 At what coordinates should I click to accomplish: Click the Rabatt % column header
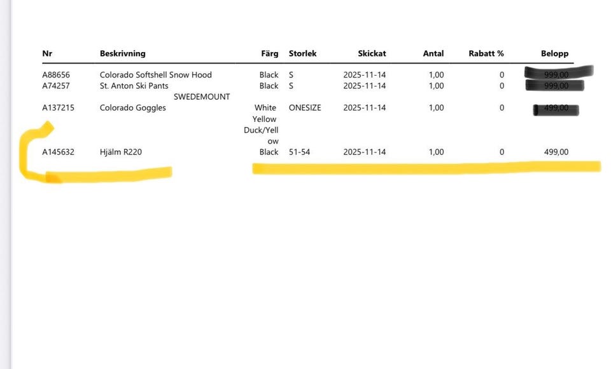coord(486,54)
